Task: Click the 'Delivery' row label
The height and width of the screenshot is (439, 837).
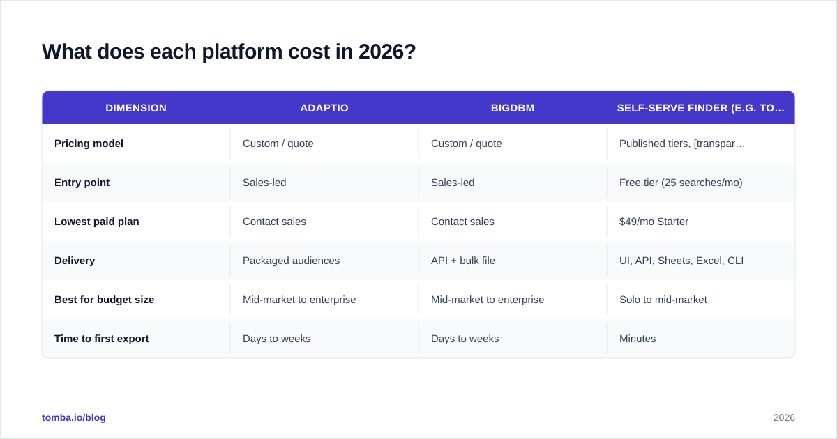Action: [75, 261]
